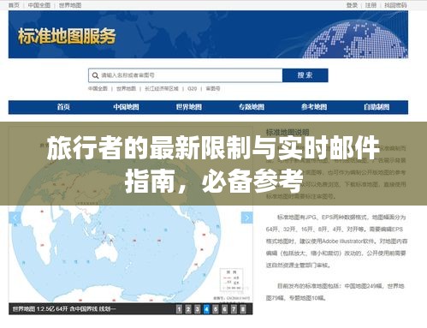Image resolution: width=427 pixels, height=328 pixels.
Task: Click the magnifier icon in search box
Action: pyautogui.click(x=95, y=75)
